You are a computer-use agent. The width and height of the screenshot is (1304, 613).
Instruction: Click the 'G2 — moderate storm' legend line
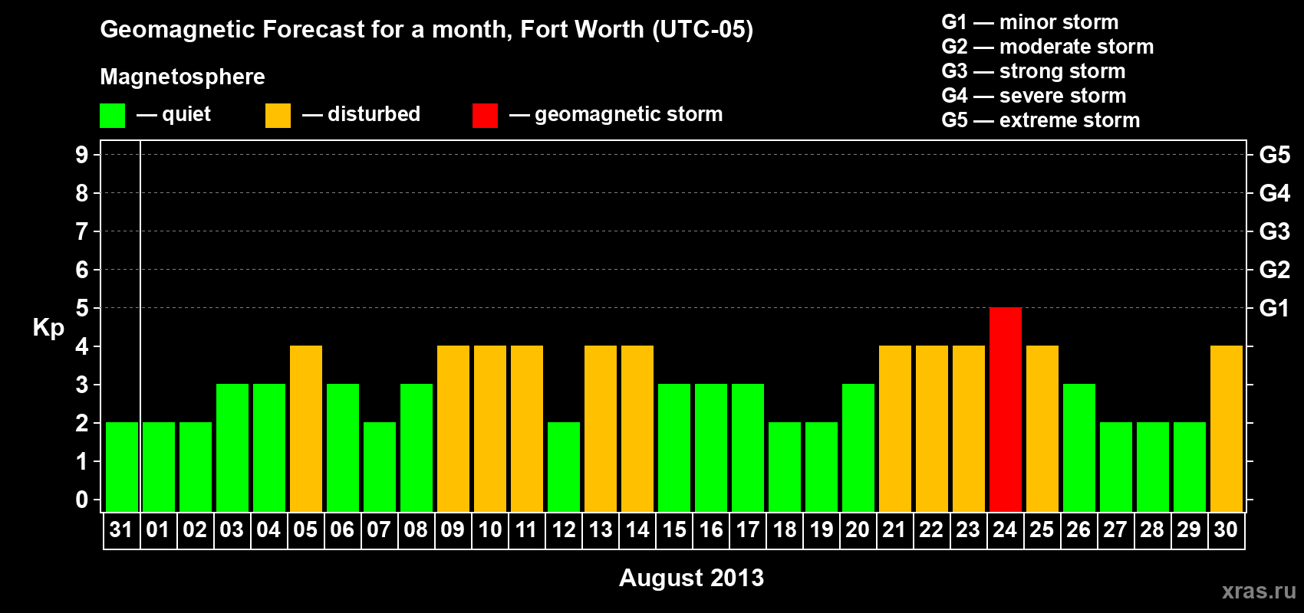point(1048,47)
